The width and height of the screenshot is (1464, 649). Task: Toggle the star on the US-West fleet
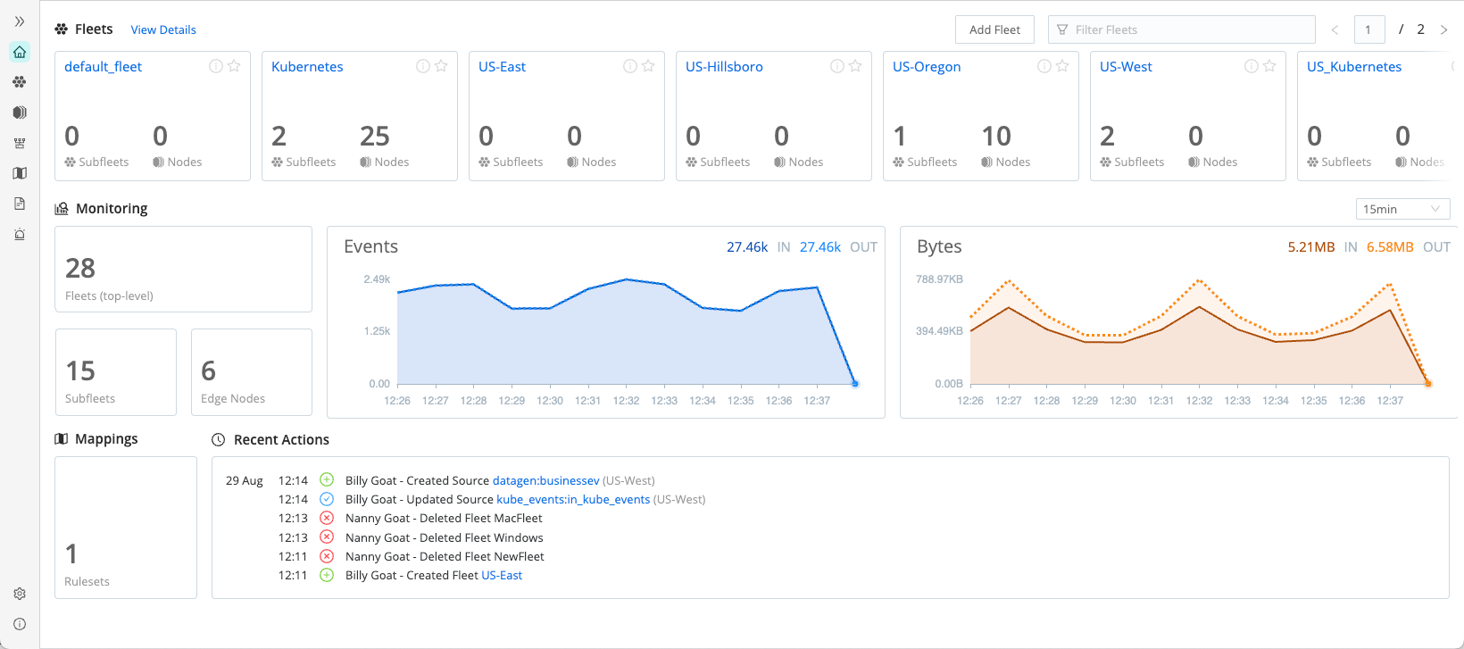pos(1269,66)
